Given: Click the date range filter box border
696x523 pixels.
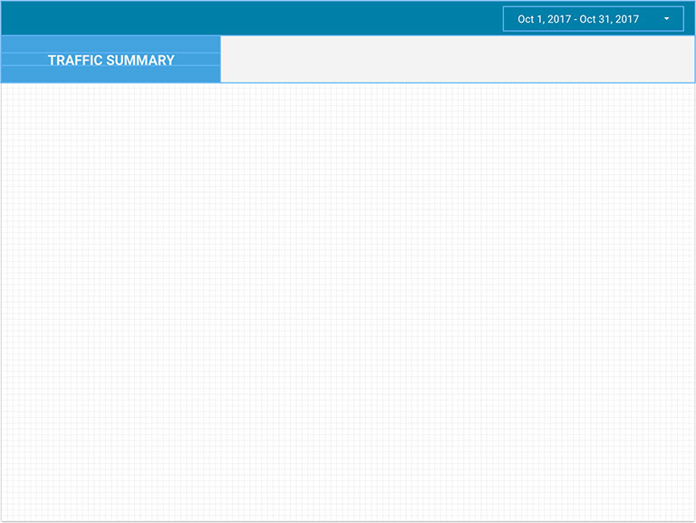Looking at the screenshot, I should pyautogui.click(x=504, y=19).
